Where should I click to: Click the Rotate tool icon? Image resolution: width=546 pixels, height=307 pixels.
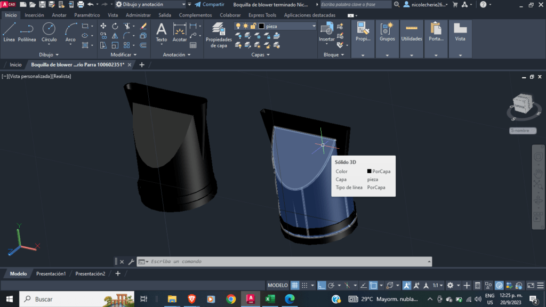tap(115, 26)
